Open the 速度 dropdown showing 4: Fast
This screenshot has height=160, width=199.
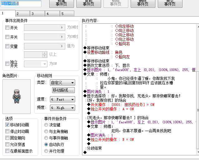62,99
